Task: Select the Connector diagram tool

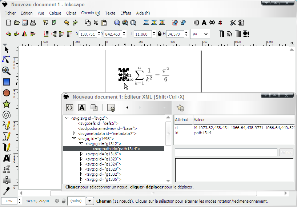Action: [x=7, y=169]
